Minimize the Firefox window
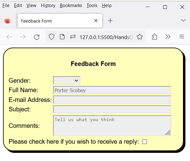Viewport: 190px width, 162px height. click(x=148, y=7)
